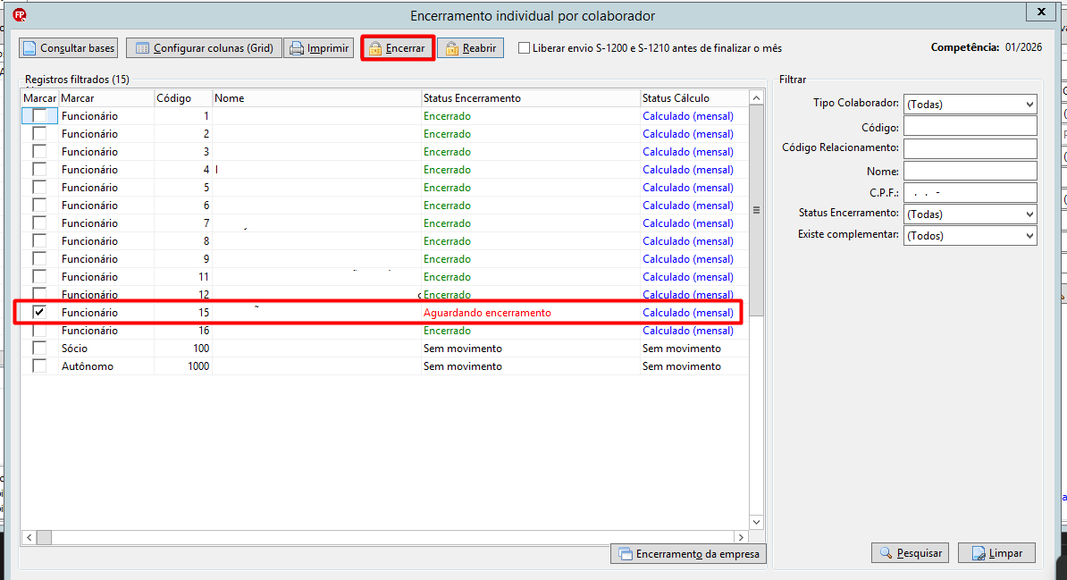
Task: Click the Competência 01/2026 value
Action: pos(1023,47)
